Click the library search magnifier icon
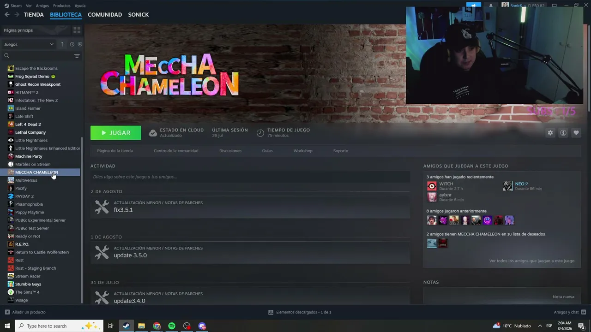 6,56
